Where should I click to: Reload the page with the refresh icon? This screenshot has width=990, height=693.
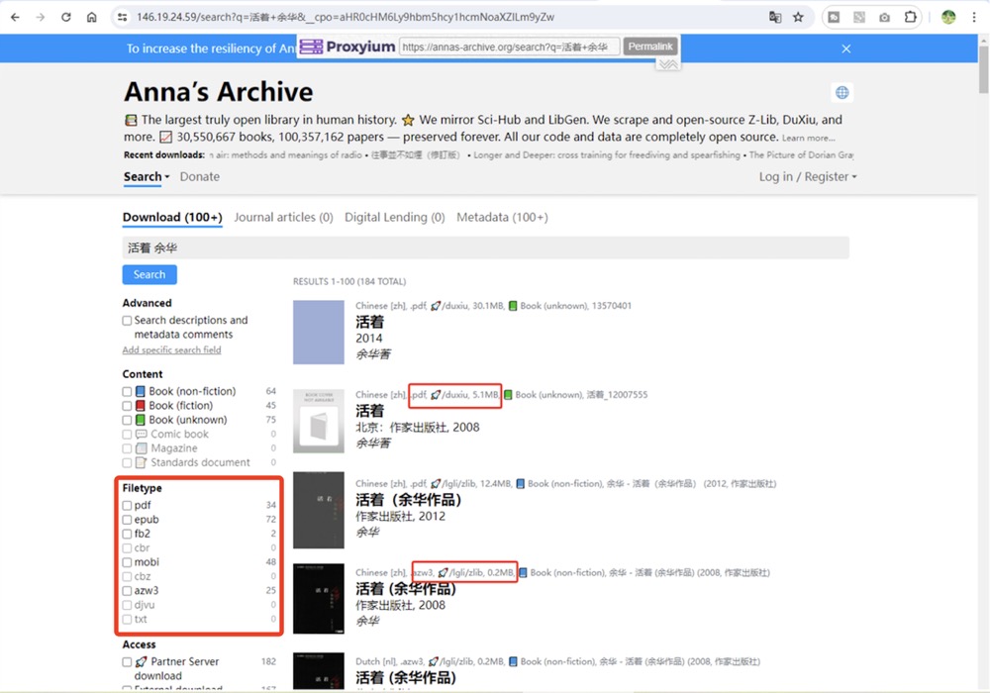[x=65, y=17]
